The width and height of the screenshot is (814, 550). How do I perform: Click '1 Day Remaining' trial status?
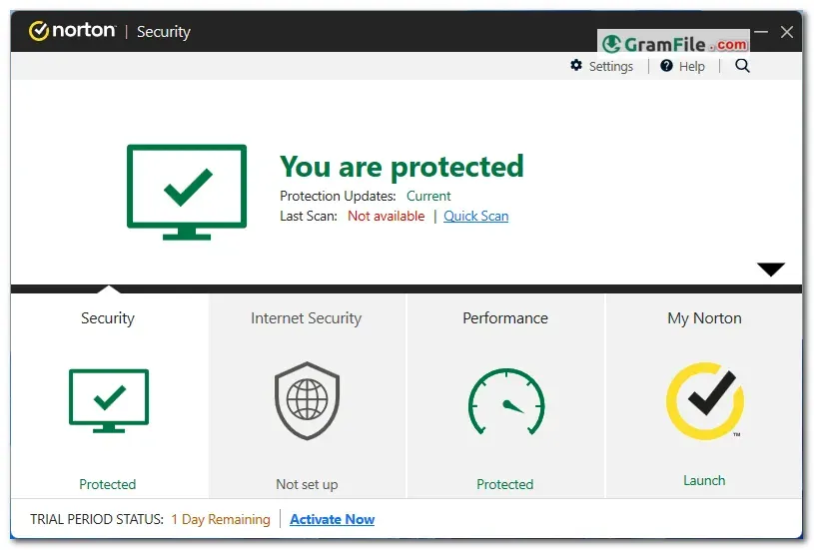(221, 519)
